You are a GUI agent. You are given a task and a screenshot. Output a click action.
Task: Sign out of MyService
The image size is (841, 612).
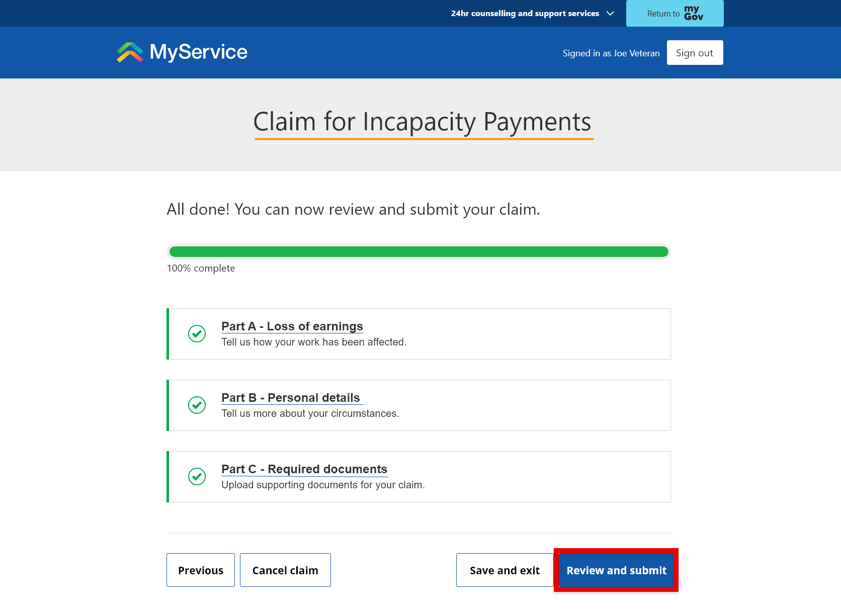point(695,52)
